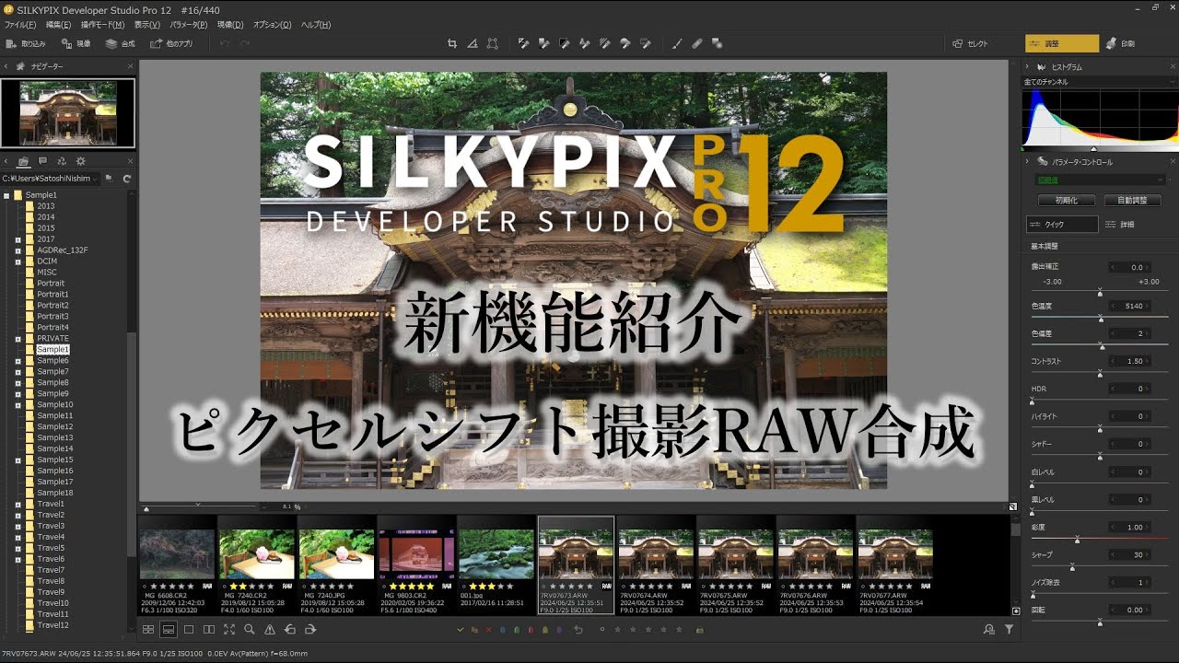Expand the DCIM folder in tree
Viewport: 1179px width, 663px height.
coord(18,262)
